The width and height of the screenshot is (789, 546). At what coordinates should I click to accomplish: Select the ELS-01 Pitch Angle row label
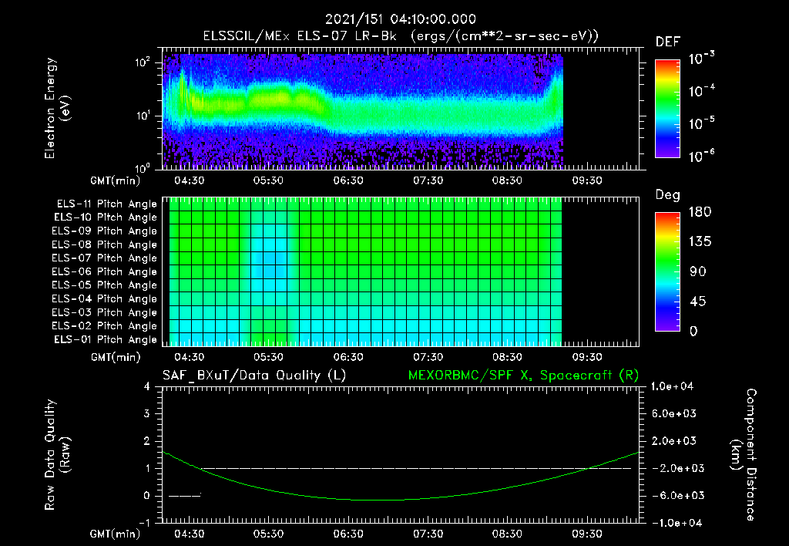pyautogui.click(x=106, y=340)
